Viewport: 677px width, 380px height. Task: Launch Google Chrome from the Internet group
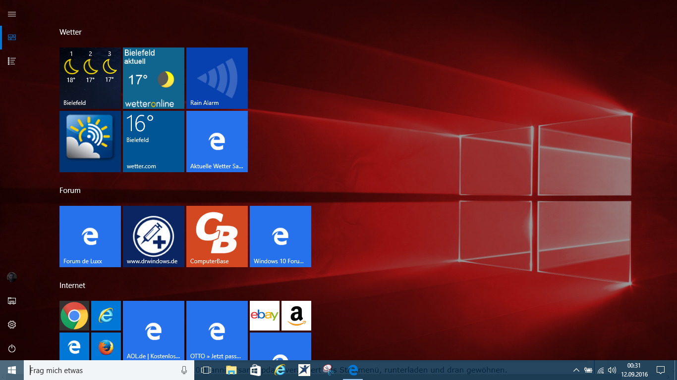(x=74, y=316)
